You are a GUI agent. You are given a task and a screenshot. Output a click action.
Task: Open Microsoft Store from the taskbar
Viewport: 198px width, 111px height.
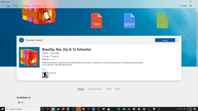pyautogui.click(x=53, y=109)
